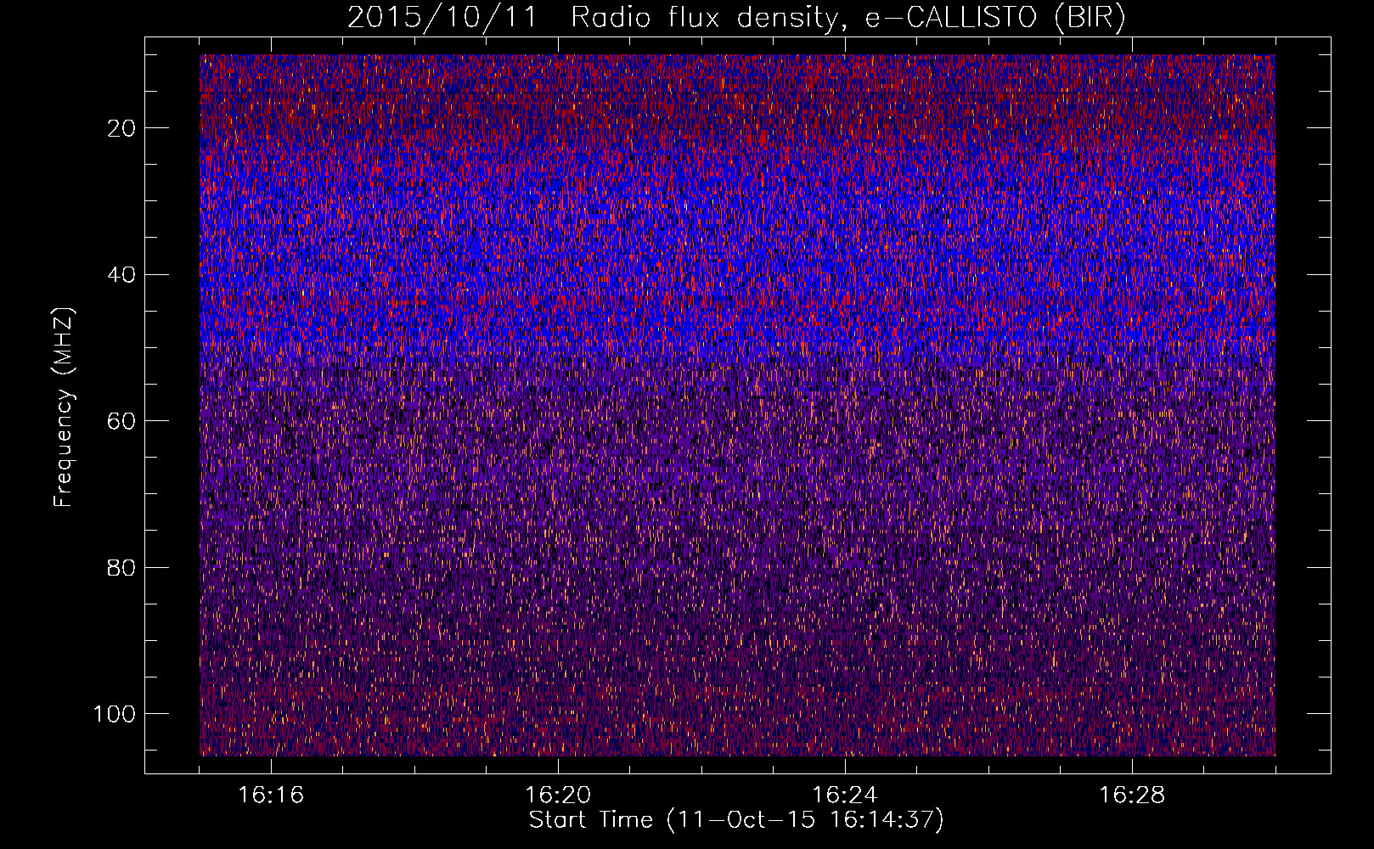The height and width of the screenshot is (849, 1374).
Task: Click the 'Start Time (11-Oct-15 16:14:37)' label
Action: tap(736, 820)
